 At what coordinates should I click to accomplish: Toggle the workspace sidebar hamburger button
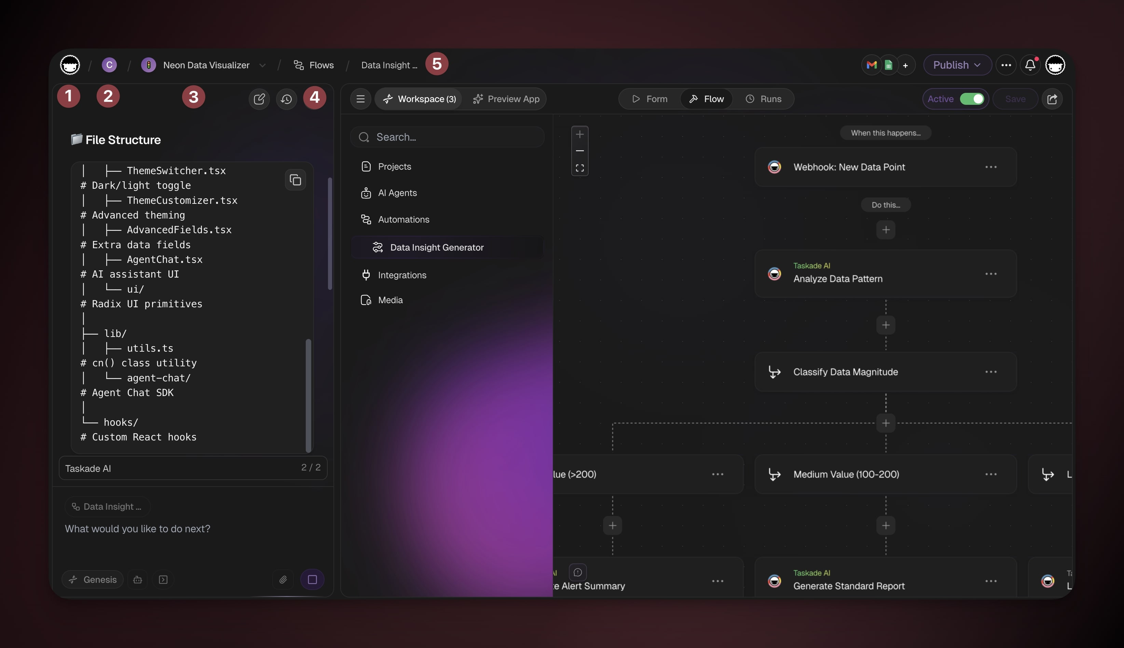(361, 99)
